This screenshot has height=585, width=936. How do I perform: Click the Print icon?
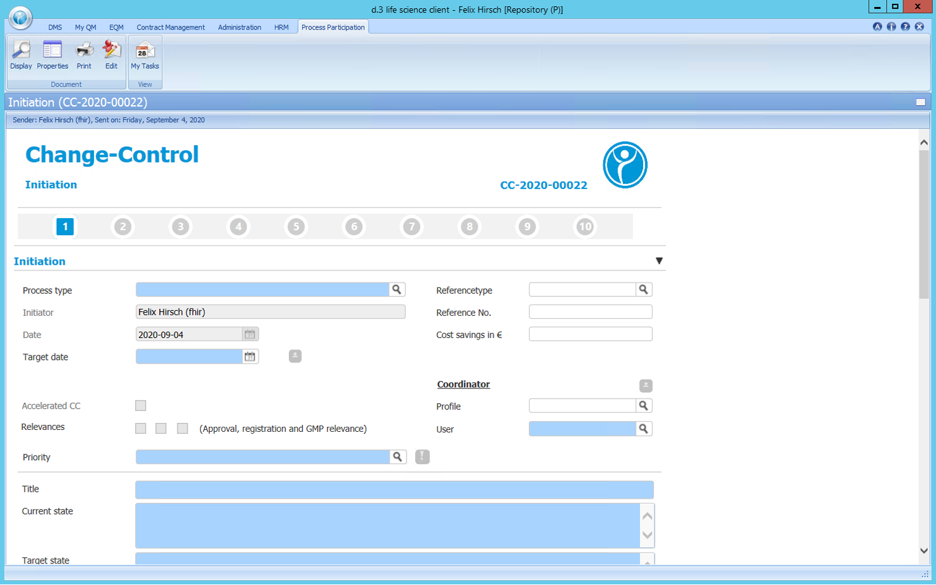coord(84,54)
